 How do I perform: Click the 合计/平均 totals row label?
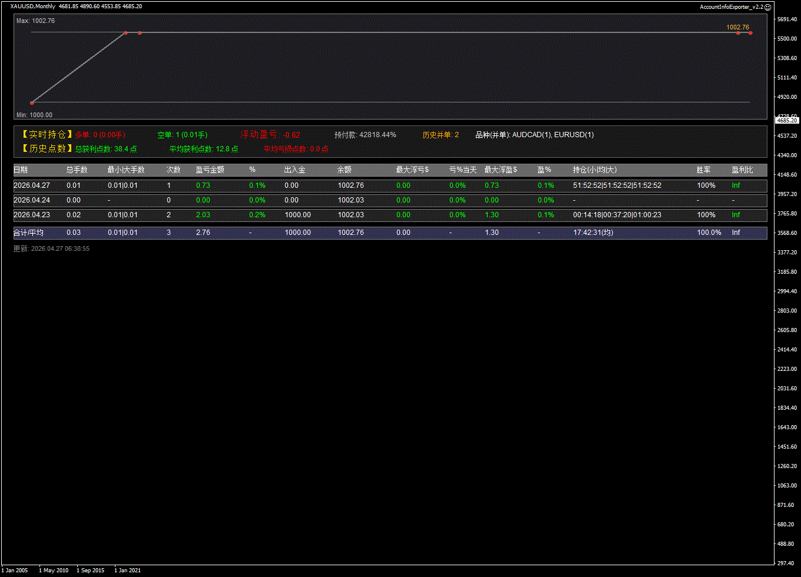tap(28, 233)
